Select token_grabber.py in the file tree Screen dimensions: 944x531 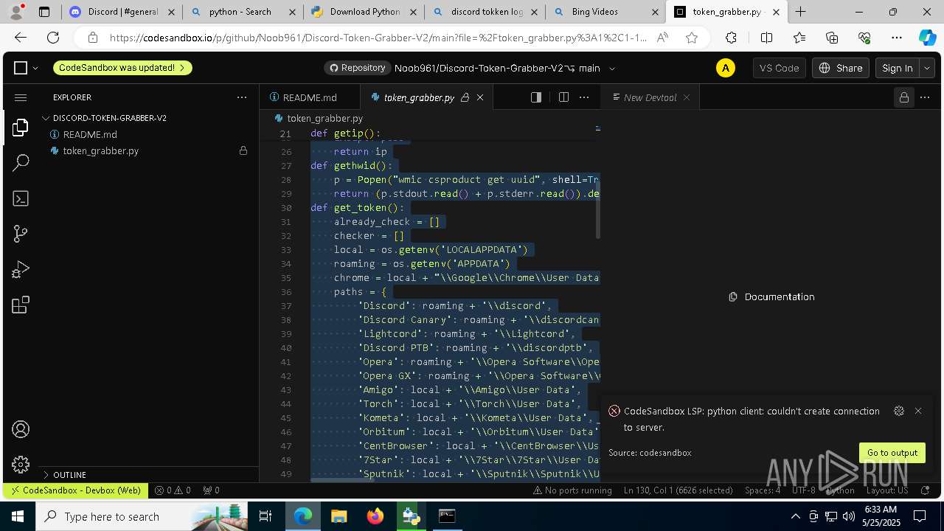tap(100, 150)
